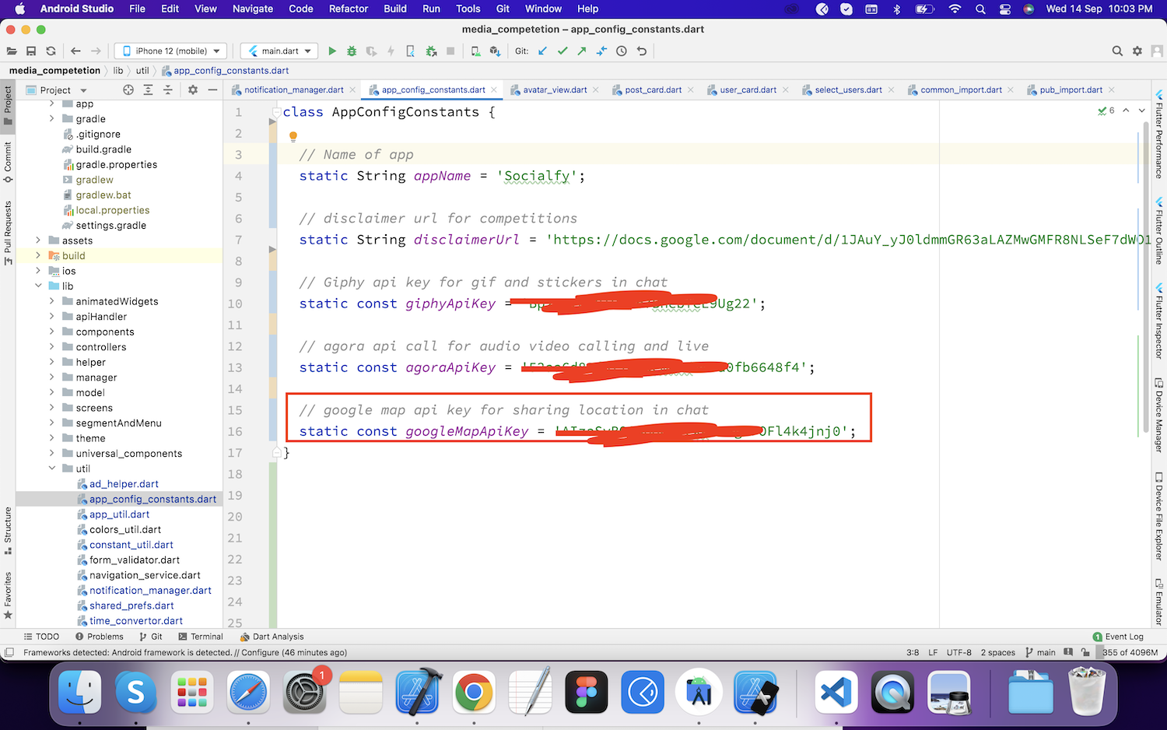Hide the Project tool panel

212,90
